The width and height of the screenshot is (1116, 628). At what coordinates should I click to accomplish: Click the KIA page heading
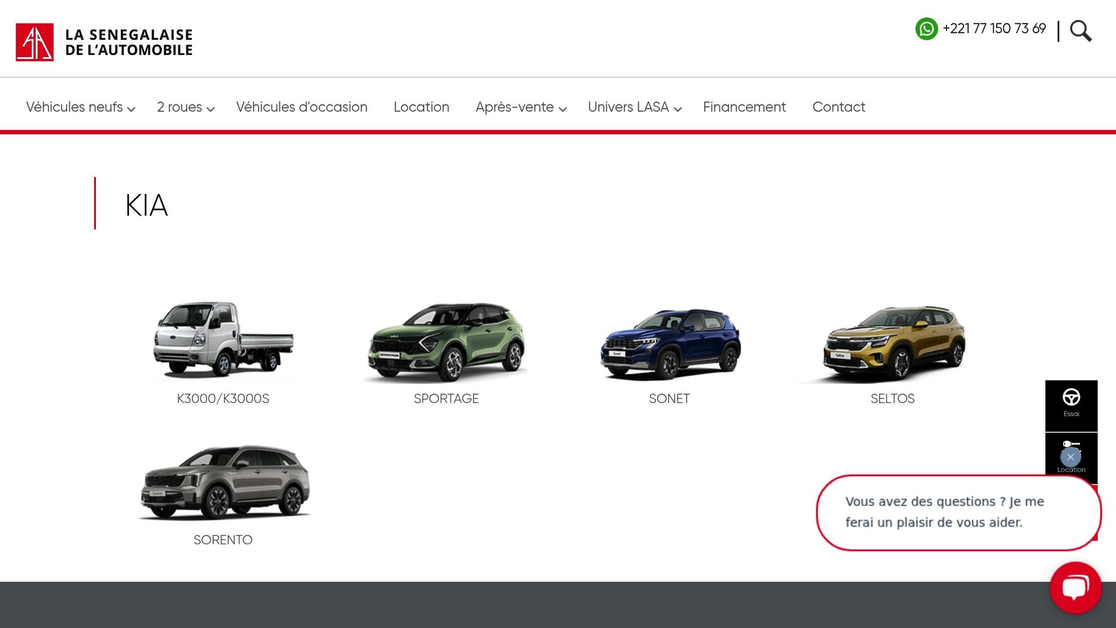click(x=147, y=206)
